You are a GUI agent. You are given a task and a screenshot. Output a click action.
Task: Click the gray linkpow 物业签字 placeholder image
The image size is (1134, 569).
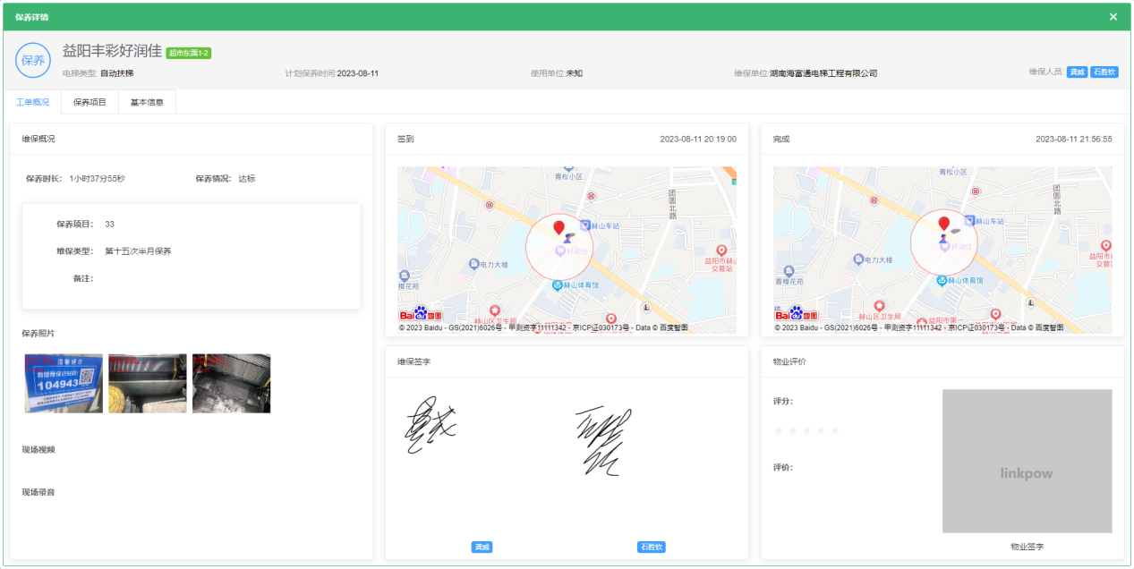click(x=1027, y=462)
